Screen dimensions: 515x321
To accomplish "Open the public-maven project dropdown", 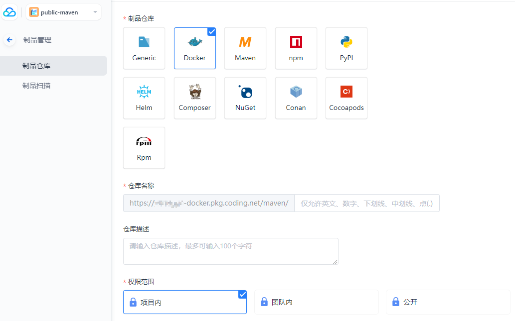I will pos(63,12).
